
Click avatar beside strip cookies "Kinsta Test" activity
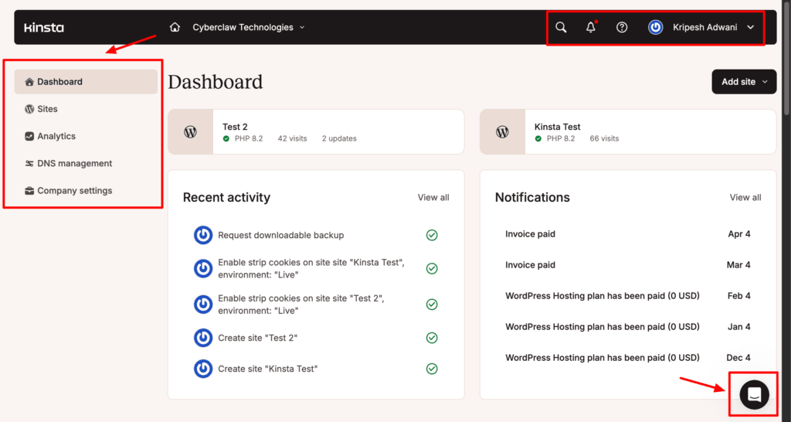(x=203, y=268)
